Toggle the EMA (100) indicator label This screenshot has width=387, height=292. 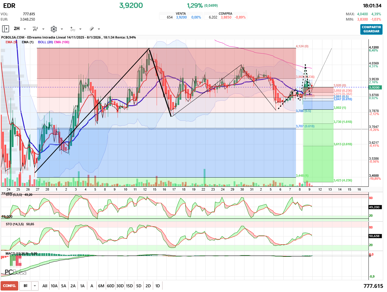62,42
